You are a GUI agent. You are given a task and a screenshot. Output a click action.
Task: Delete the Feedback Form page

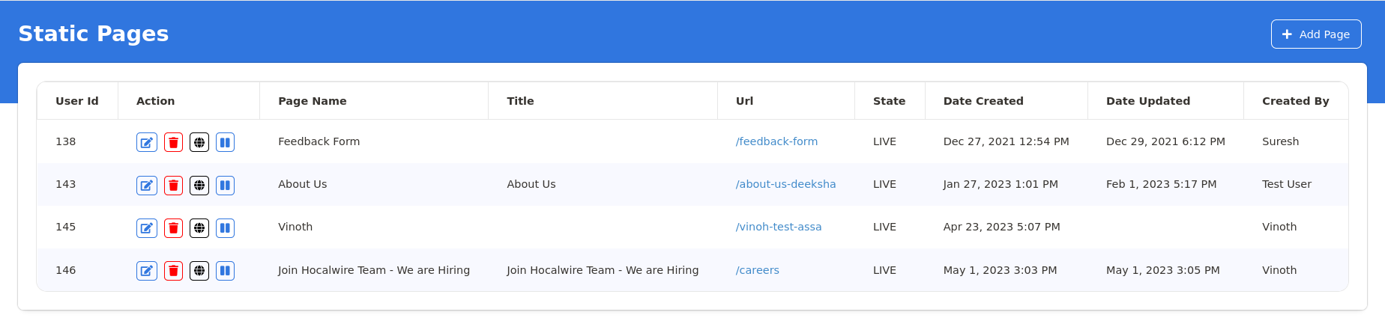(x=173, y=142)
